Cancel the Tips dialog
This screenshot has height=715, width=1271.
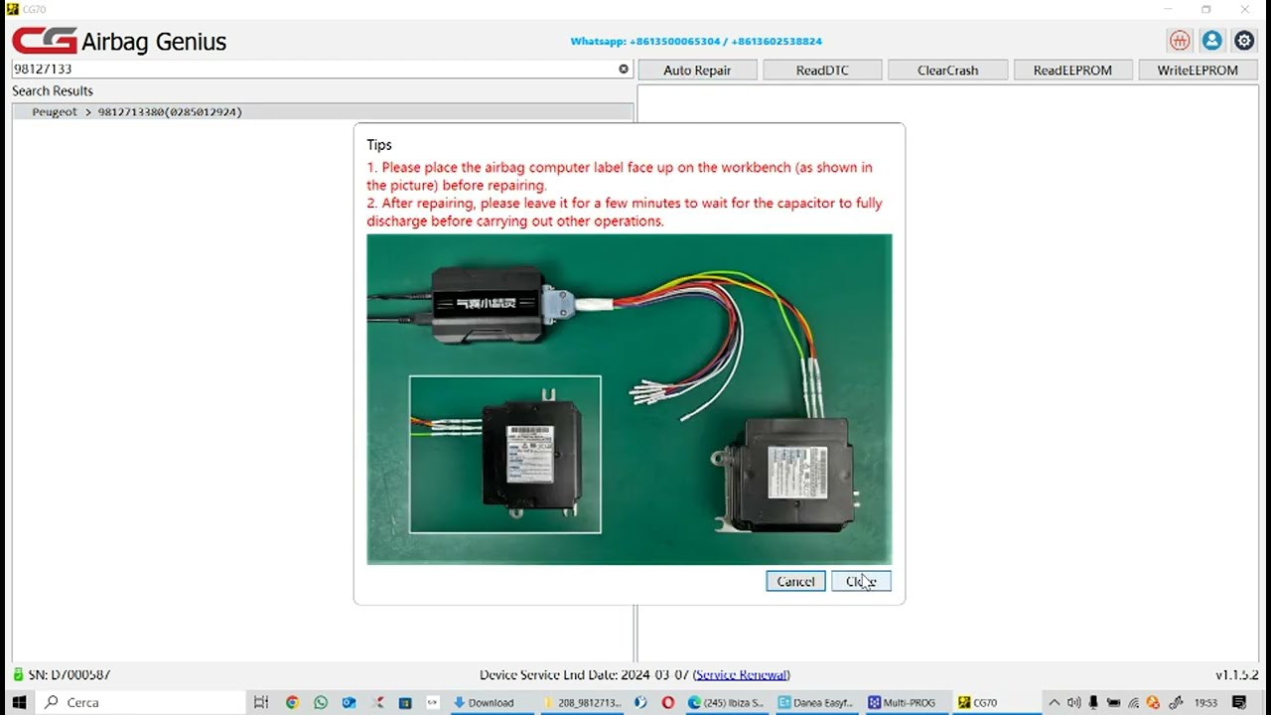(795, 582)
